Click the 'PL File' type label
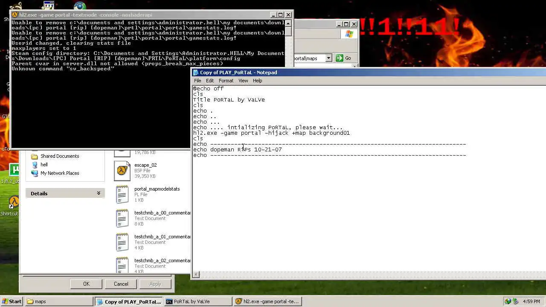The image size is (546, 307). pos(141,194)
